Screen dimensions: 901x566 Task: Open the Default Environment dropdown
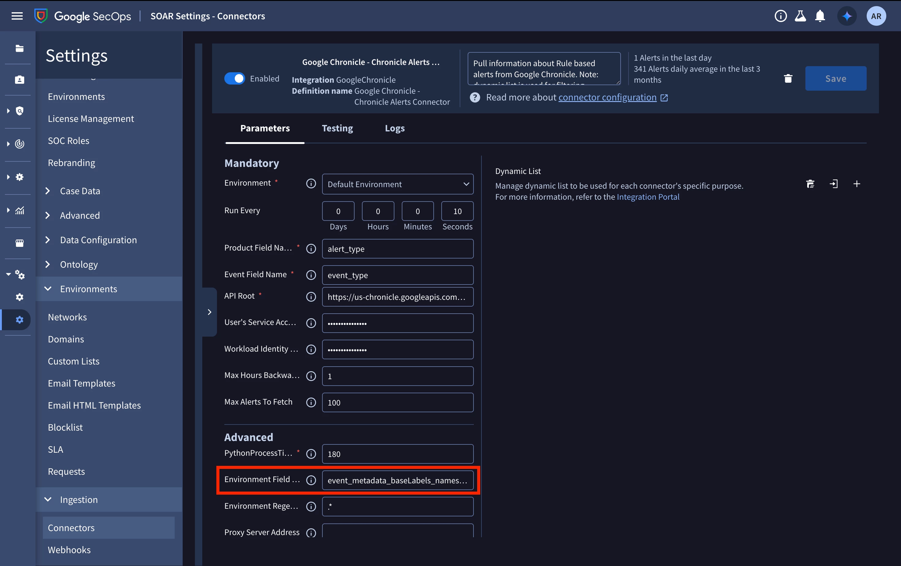(398, 184)
